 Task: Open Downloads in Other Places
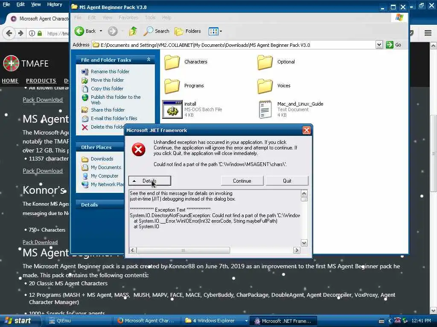pos(102,159)
